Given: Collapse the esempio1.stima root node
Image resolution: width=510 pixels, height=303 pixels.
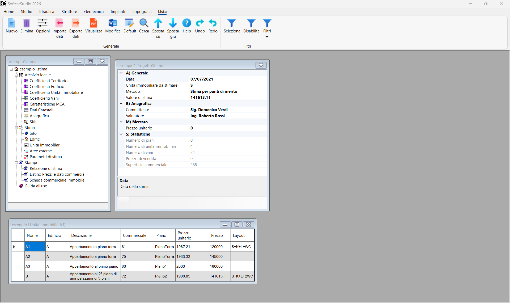Looking at the screenshot, I should [11, 69].
